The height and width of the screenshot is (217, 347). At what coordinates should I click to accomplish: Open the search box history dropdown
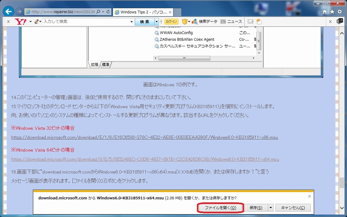coord(132,22)
